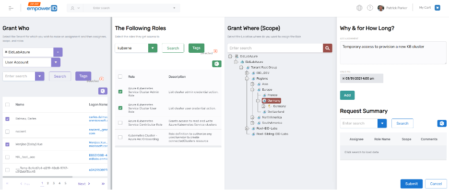Click the Submit button
This screenshot has height=190, width=449.
[x=411, y=184]
